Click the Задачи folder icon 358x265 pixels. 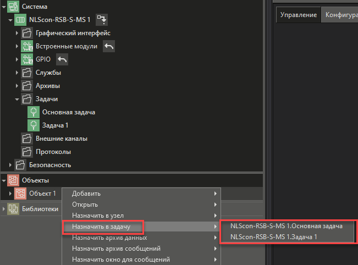pyautogui.click(x=27, y=99)
